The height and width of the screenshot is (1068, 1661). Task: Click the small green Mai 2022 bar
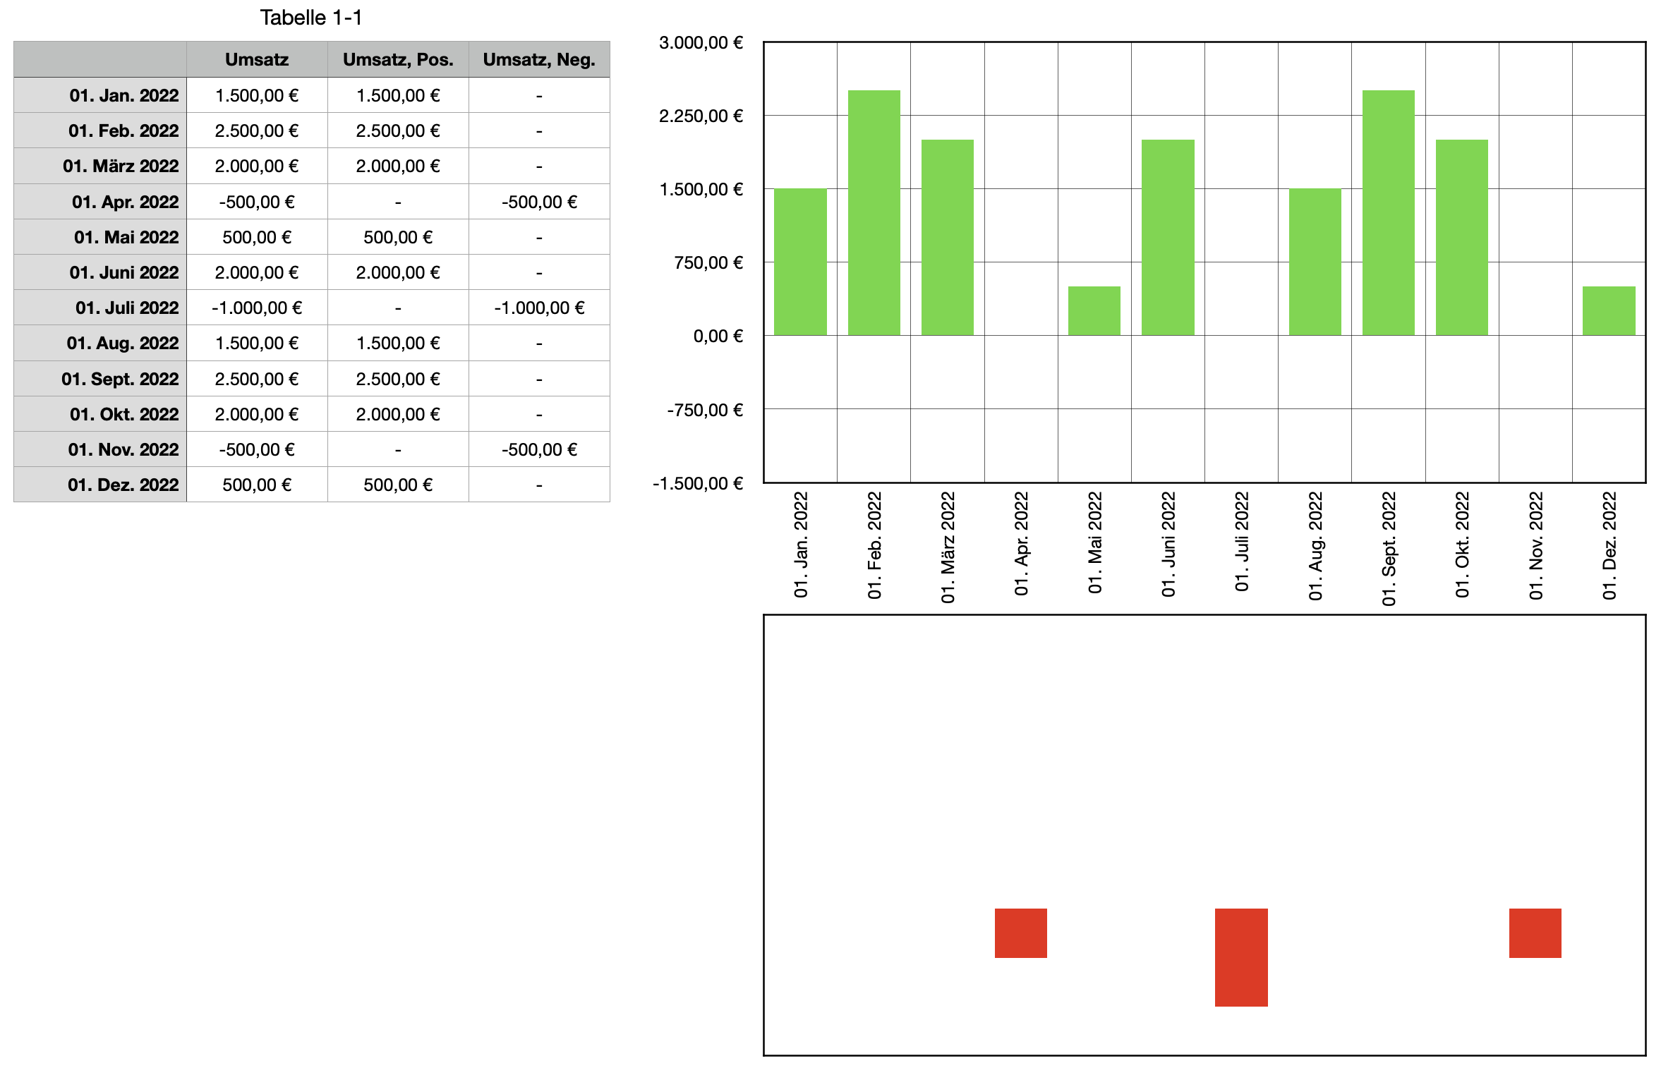click(x=1094, y=310)
